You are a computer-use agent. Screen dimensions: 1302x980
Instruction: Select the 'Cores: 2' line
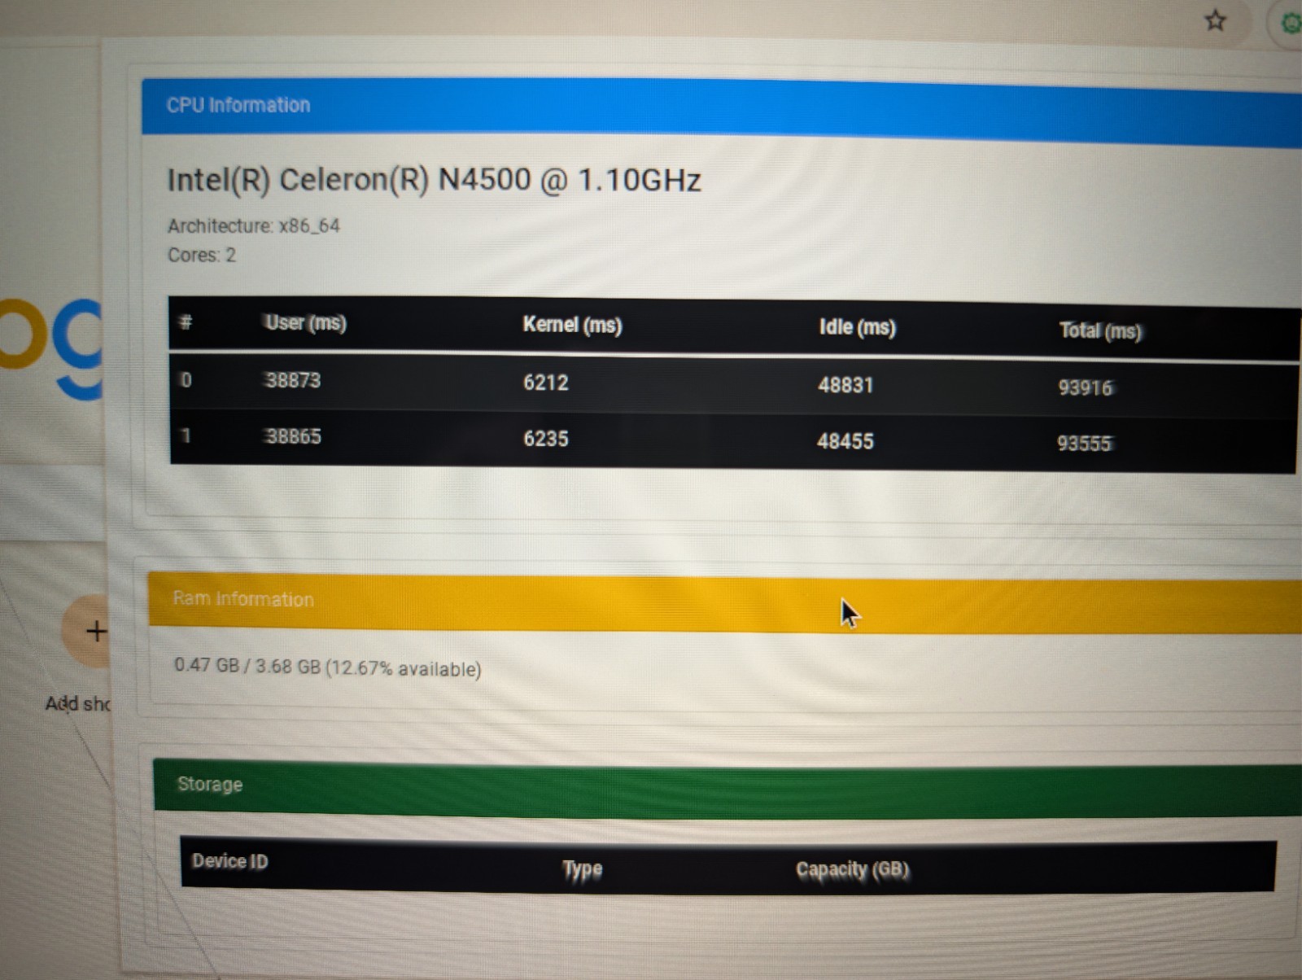pos(201,255)
